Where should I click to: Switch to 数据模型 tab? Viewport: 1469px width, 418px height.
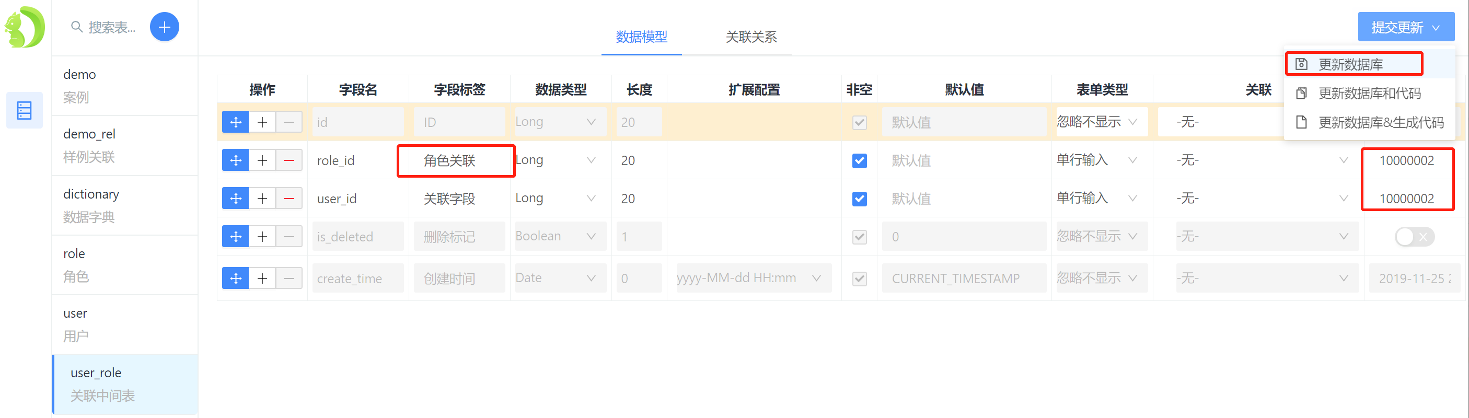(x=642, y=37)
